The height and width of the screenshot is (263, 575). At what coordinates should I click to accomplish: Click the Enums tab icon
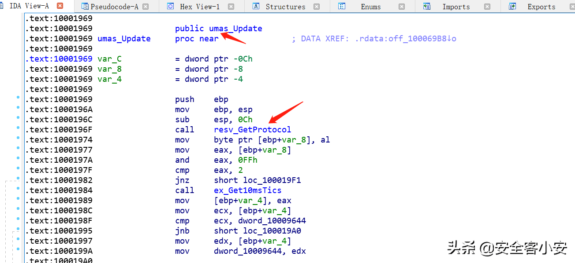[x=342, y=7]
